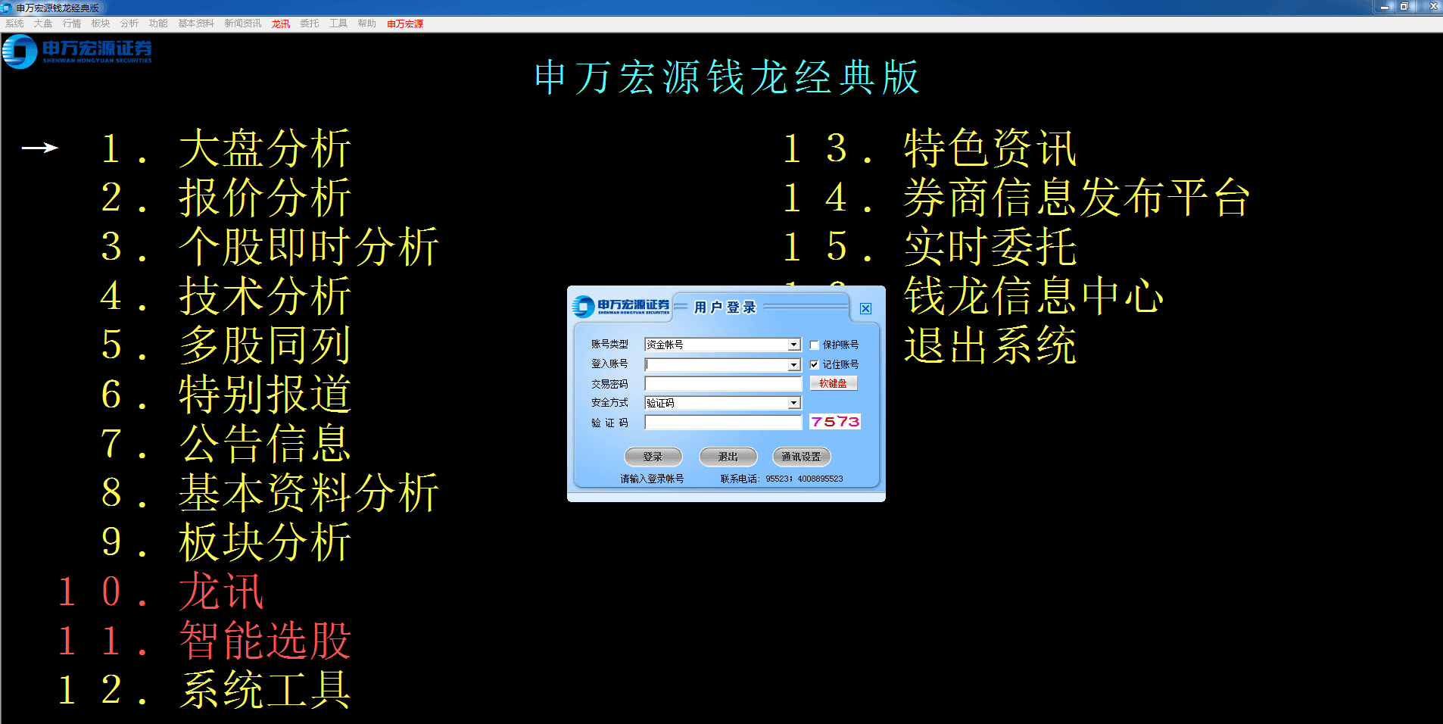This screenshot has width=1443, height=724.
Task: Open the red 申万宏源 menu
Action: click(405, 23)
